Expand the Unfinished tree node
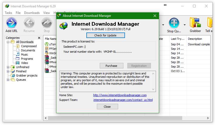Viewport: 215px width, 125px height. (8, 67)
